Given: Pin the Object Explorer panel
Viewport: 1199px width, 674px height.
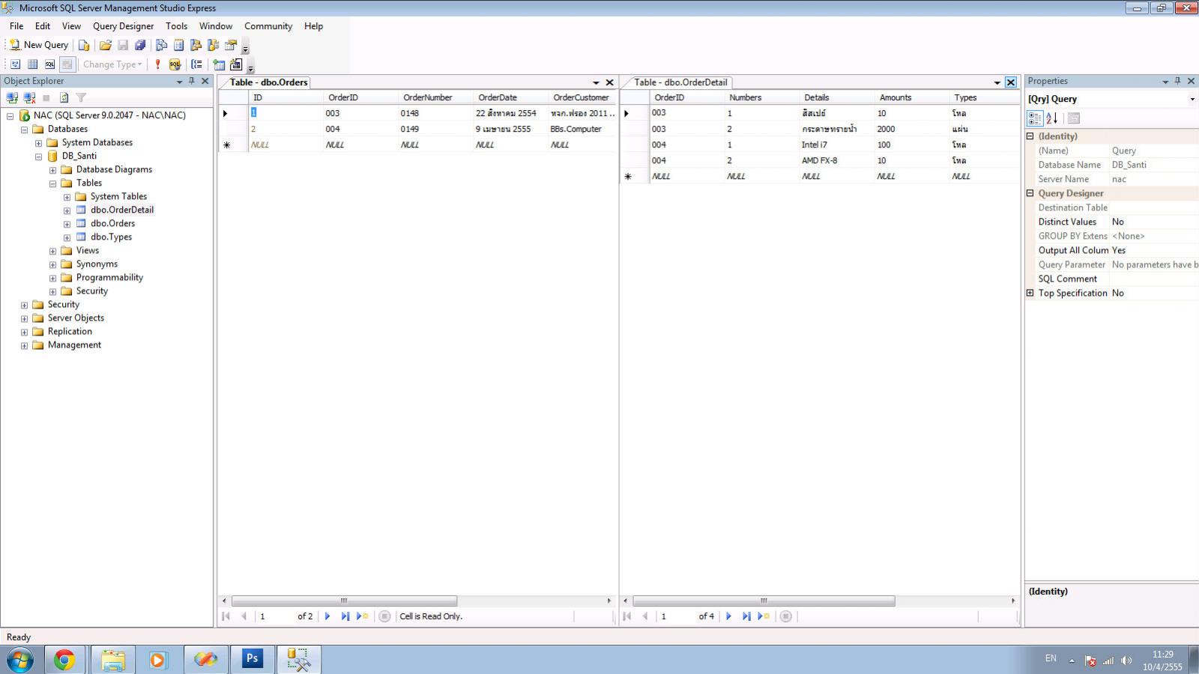Looking at the screenshot, I should pos(192,81).
